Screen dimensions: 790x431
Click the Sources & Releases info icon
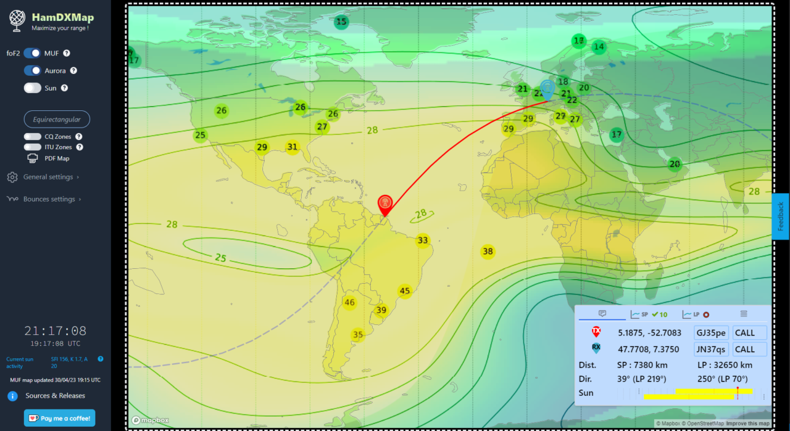[x=12, y=396]
